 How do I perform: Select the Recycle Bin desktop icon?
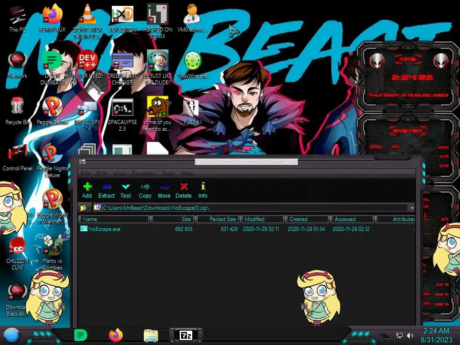click(18, 111)
